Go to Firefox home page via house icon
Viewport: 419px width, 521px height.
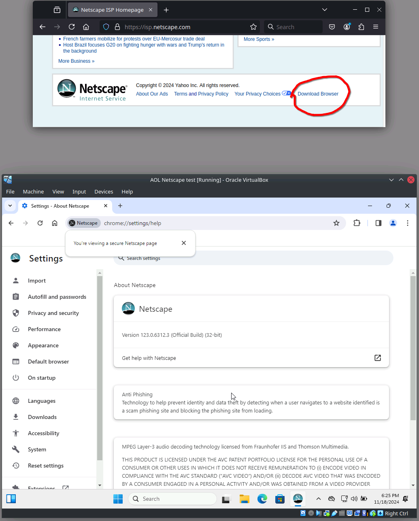[86, 27]
